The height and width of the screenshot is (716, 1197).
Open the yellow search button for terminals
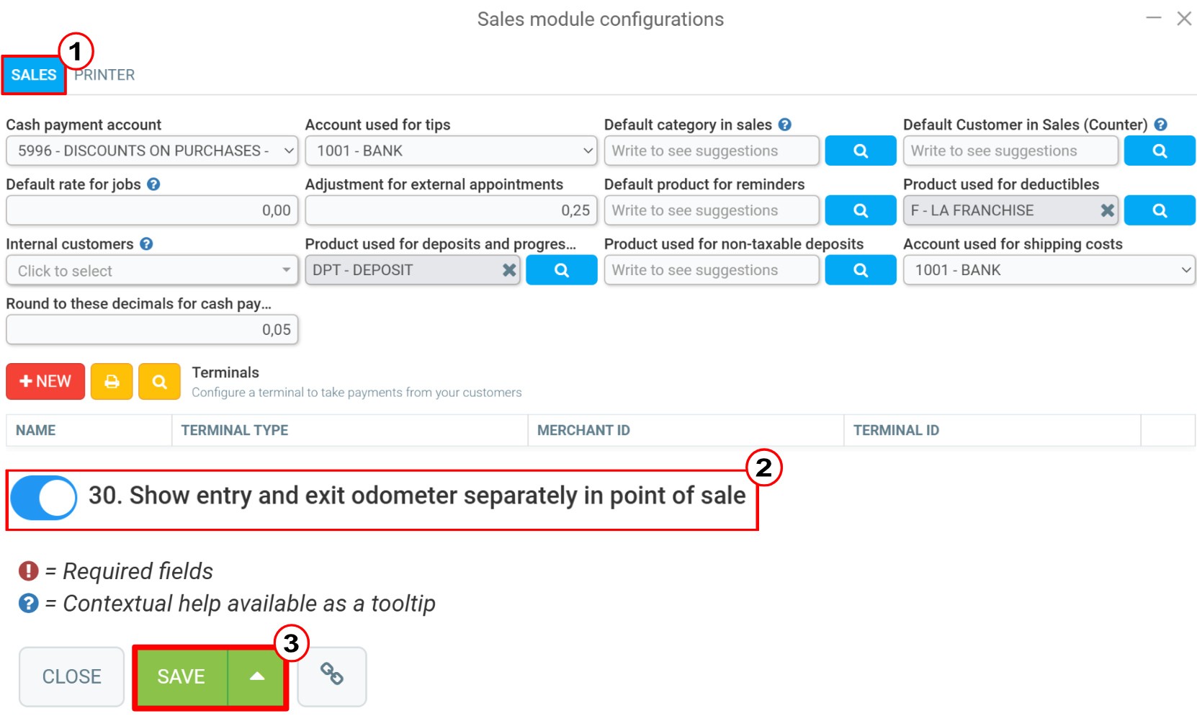159,381
